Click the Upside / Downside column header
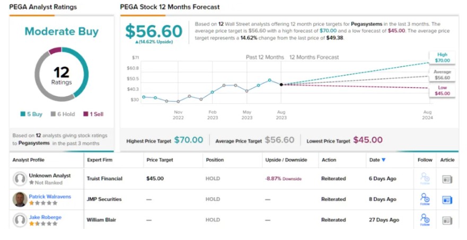Screen dimensions: 467x240 coord(286,160)
